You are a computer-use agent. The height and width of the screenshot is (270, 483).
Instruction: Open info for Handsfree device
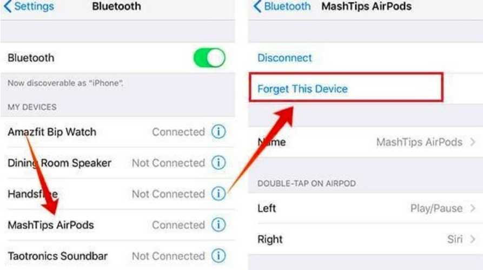point(219,194)
